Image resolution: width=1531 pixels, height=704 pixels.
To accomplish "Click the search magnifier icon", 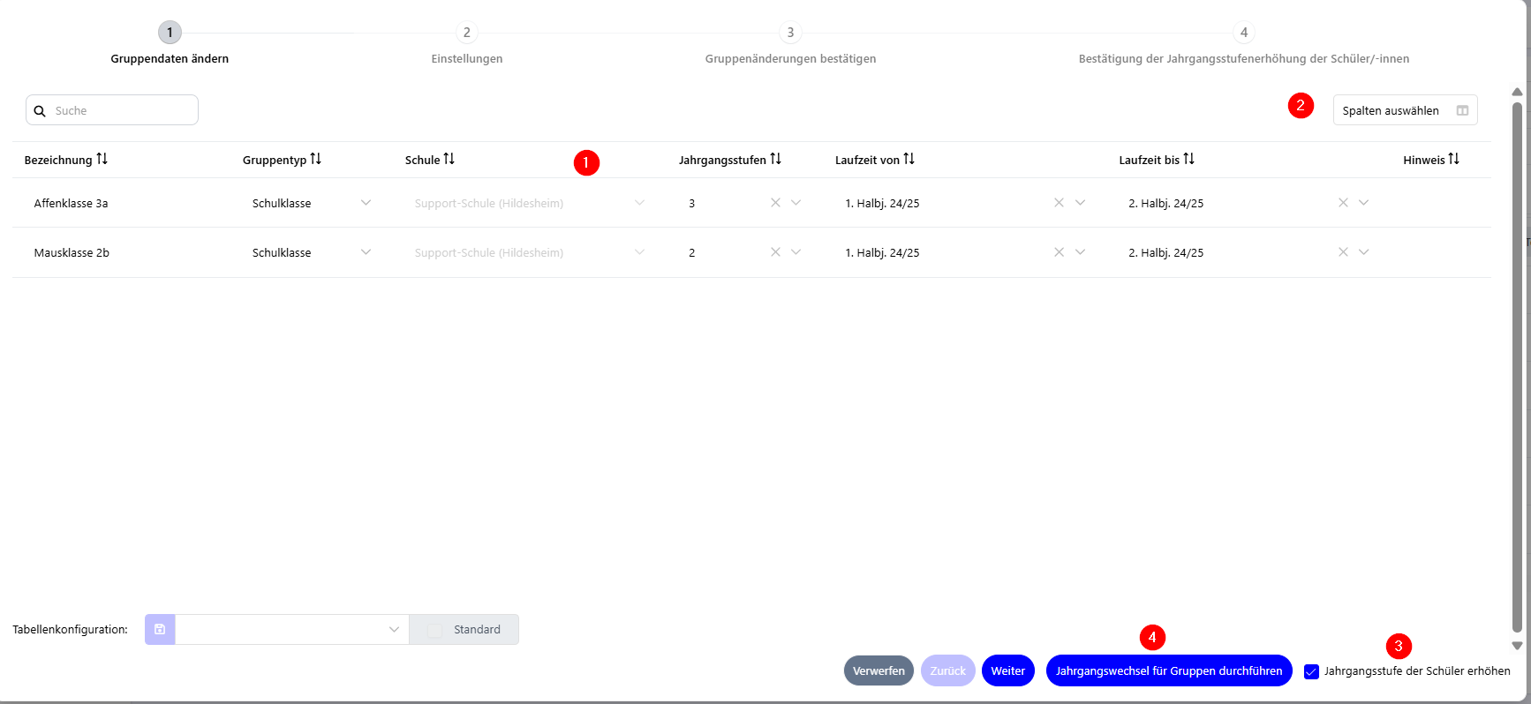I will tap(40, 111).
